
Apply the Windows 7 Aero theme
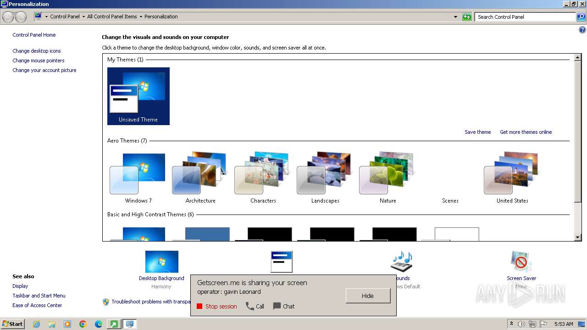pyautogui.click(x=138, y=178)
